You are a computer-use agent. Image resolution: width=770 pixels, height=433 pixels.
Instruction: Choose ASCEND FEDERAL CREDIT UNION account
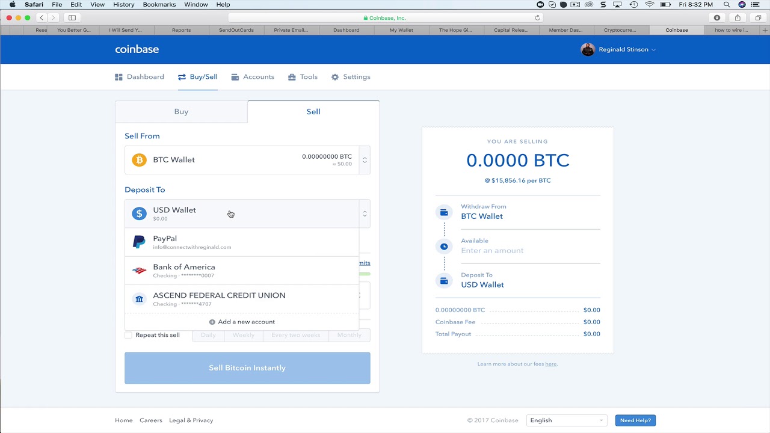tap(242, 299)
